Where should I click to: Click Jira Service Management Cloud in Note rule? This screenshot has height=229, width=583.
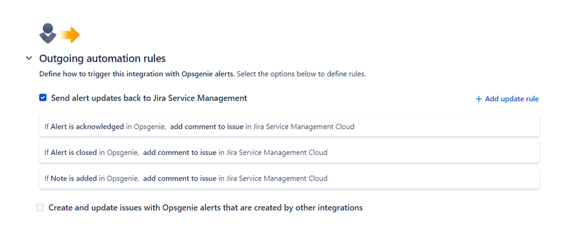277,178
